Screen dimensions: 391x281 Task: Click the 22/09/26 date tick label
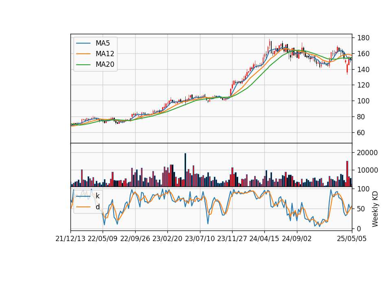coord(135,239)
